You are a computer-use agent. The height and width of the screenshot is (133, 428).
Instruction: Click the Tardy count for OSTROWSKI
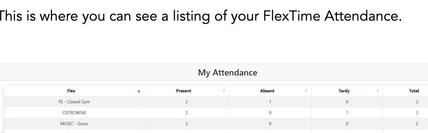tap(347, 113)
